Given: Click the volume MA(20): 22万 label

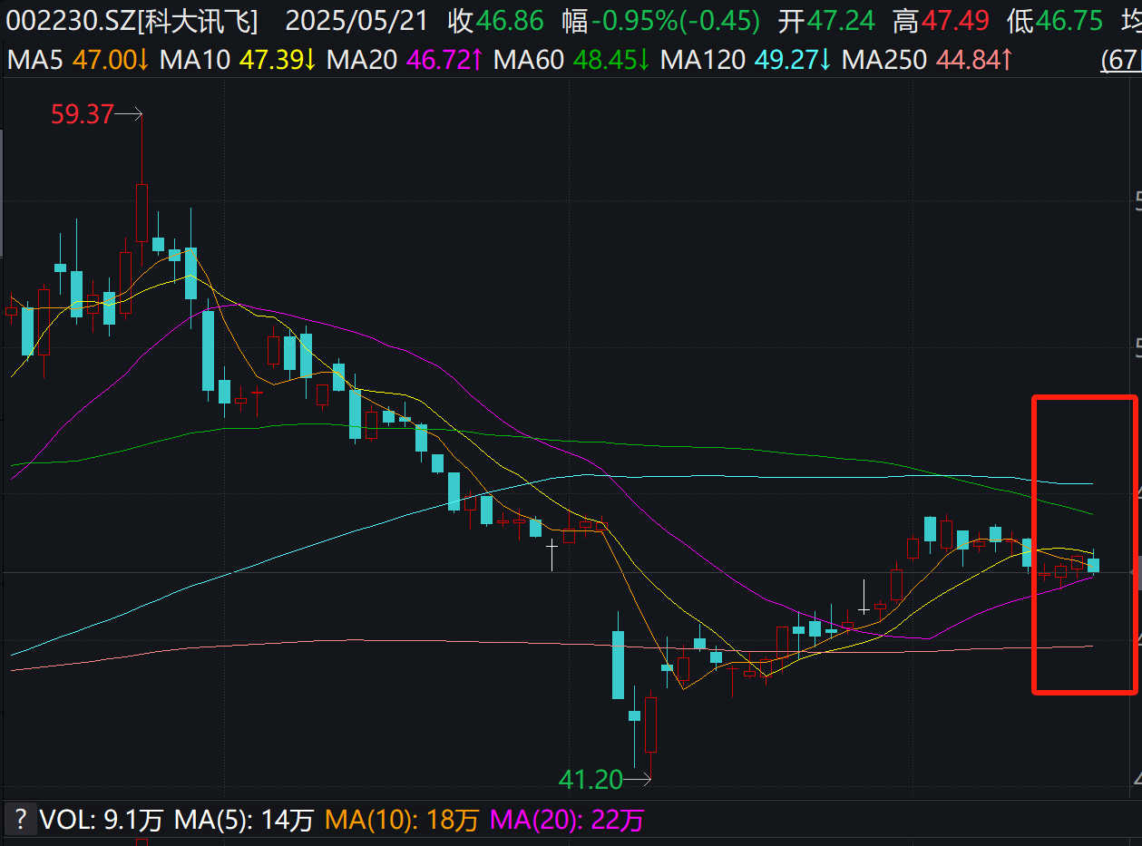Looking at the screenshot, I should pyautogui.click(x=567, y=821).
